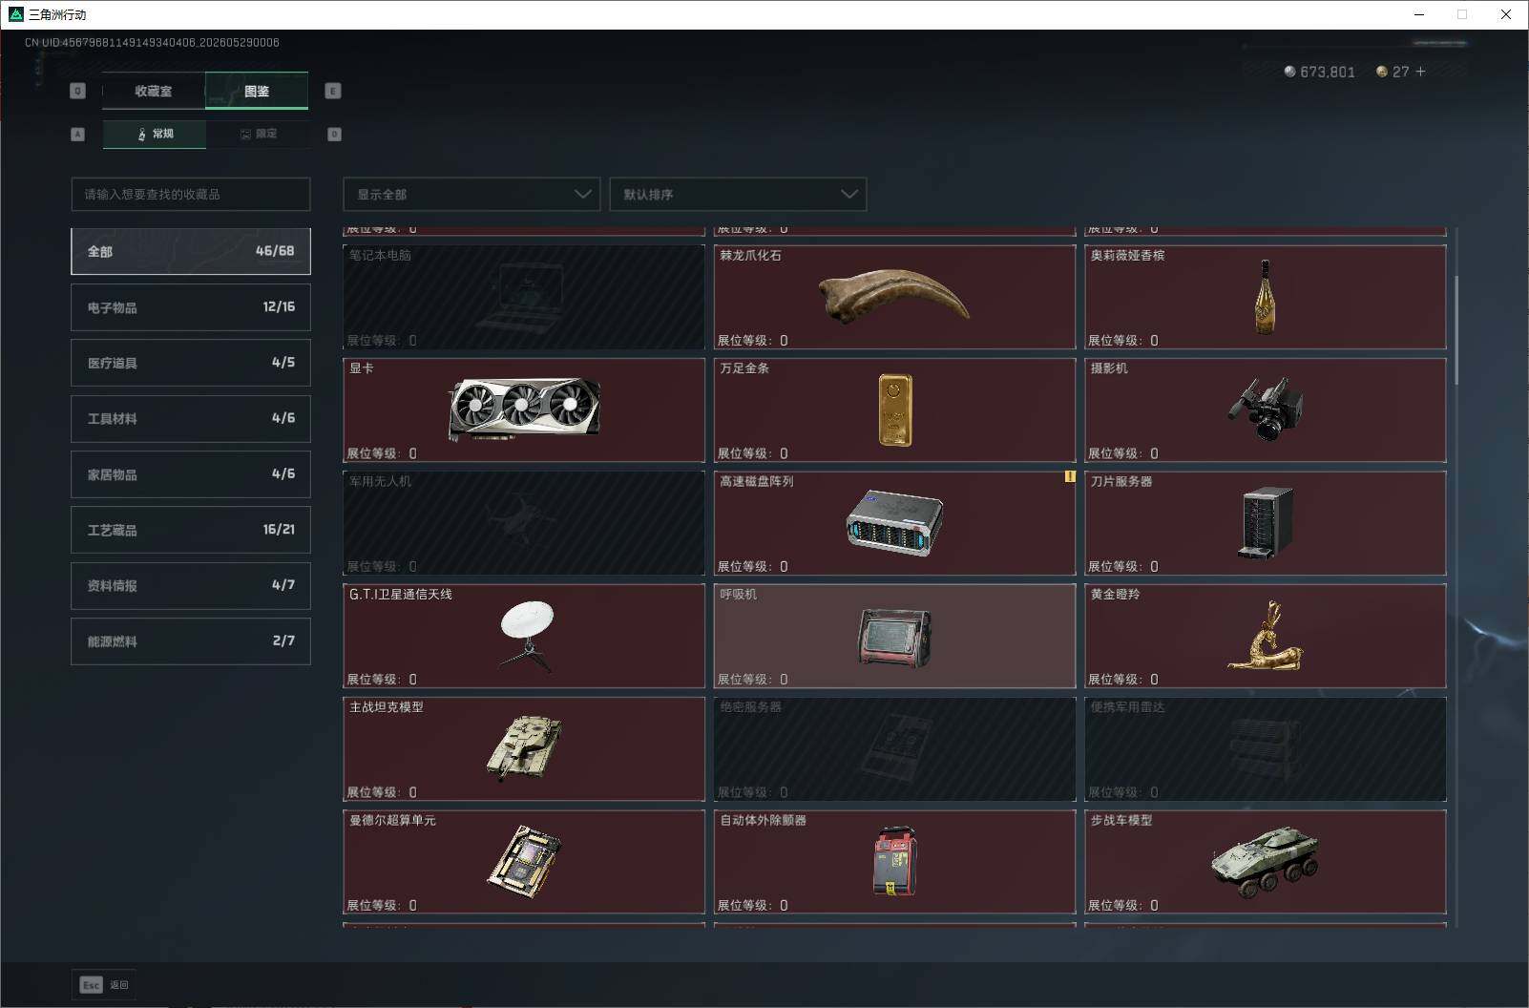Click the gold coin icon beside 27
Screen dimensions: 1529x1008
pyautogui.click(x=1381, y=72)
